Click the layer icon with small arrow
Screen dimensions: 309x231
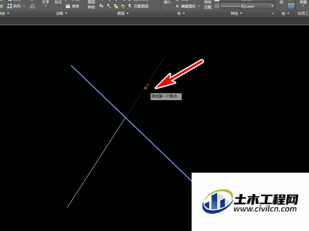[108, 6]
